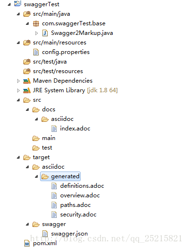Collapse the asciidoc node under docs
The width and height of the screenshot is (188, 248).
[36, 119]
